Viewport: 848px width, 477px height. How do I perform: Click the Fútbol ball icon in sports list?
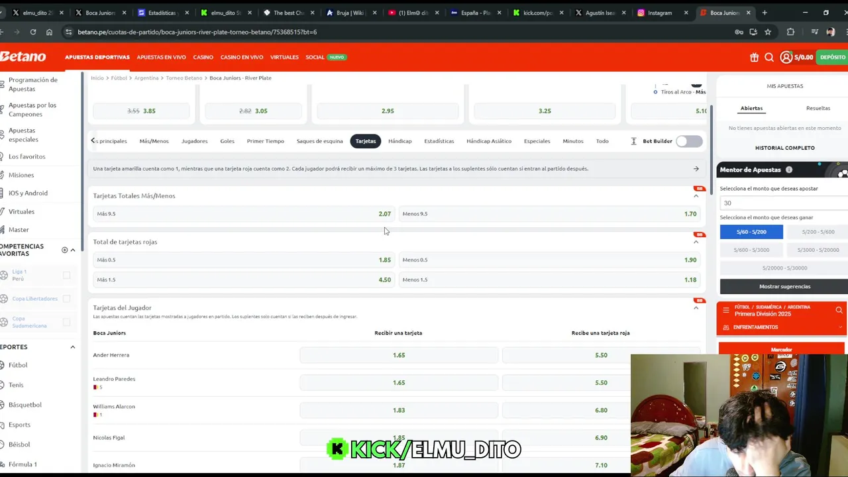pyautogui.click(x=3, y=365)
